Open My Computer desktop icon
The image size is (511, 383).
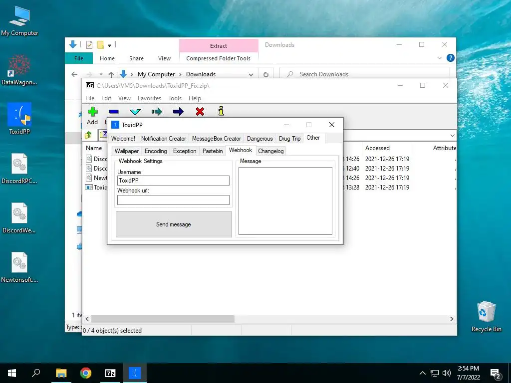(x=19, y=21)
